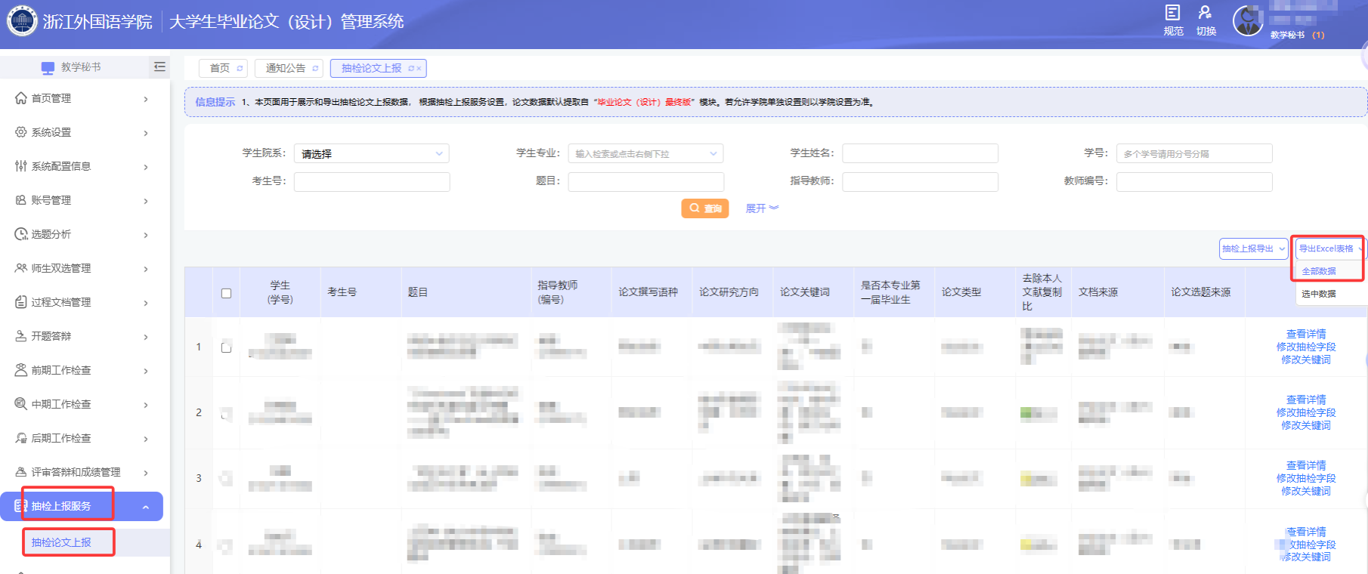
Task: Open 查看详情 for row 2
Action: (x=1306, y=400)
